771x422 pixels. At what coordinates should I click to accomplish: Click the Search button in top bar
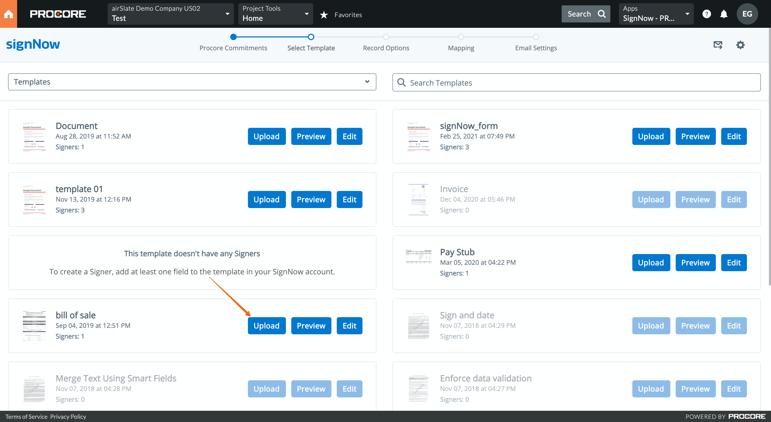[x=586, y=14]
